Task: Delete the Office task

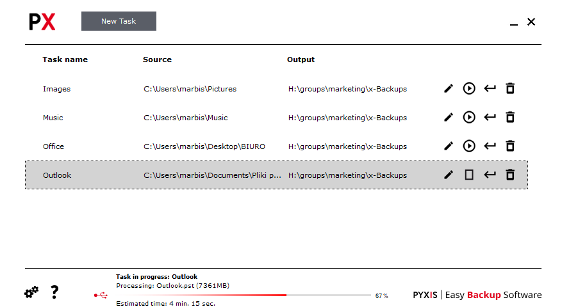Action: click(x=510, y=146)
